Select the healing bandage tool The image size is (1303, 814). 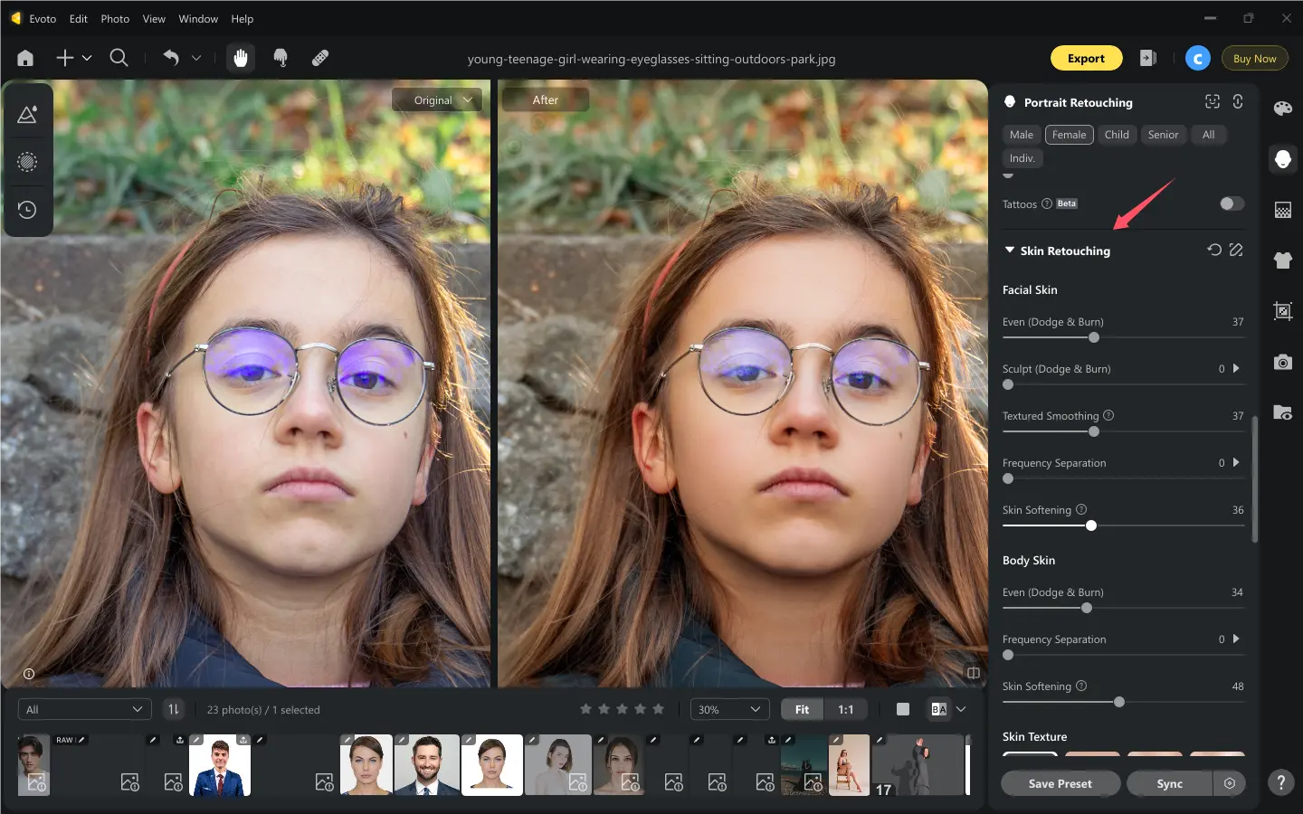point(320,58)
